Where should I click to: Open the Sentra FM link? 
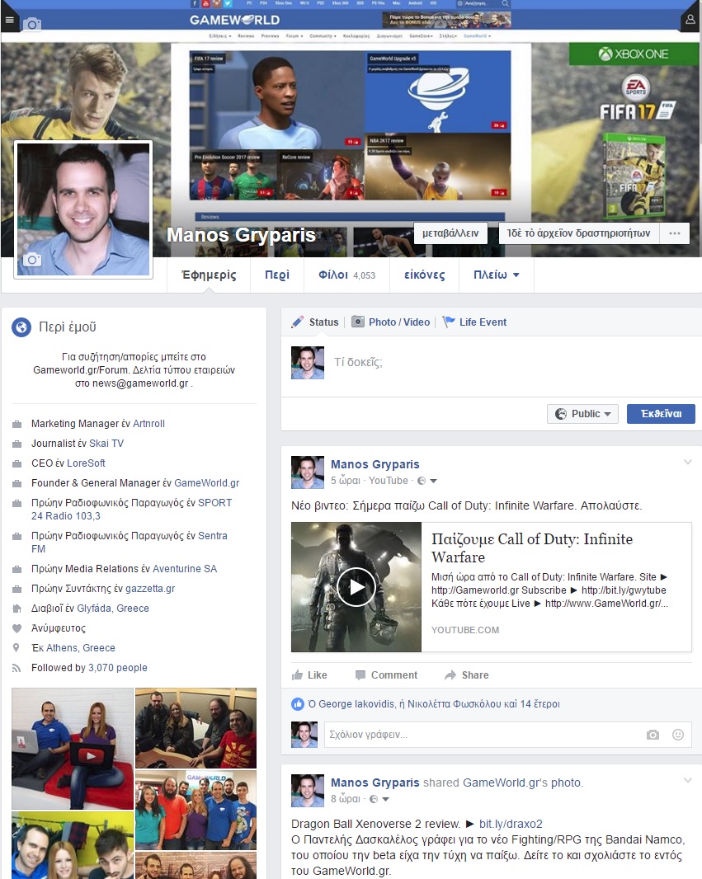(130, 542)
